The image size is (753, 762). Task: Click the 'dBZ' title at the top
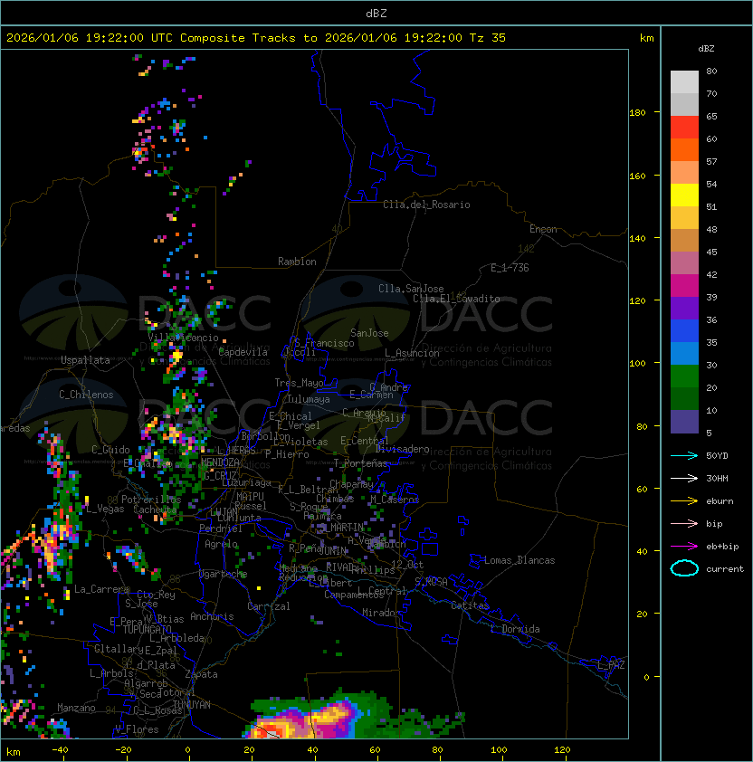click(x=376, y=13)
